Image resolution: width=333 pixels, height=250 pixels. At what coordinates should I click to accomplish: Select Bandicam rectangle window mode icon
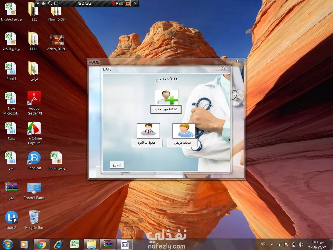44,3
